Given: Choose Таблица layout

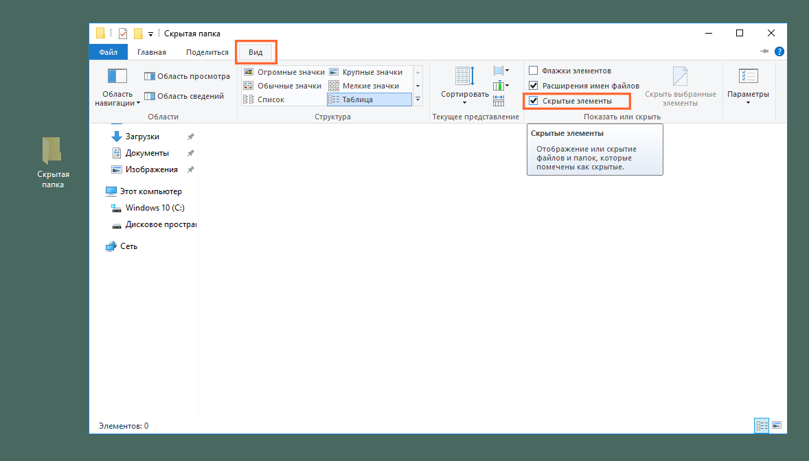Looking at the screenshot, I should click(369, 99).
